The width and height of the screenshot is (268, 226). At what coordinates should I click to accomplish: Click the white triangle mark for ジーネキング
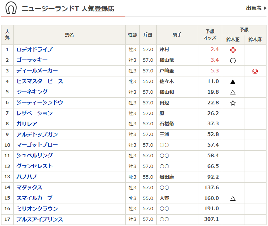tap(233, 93)
